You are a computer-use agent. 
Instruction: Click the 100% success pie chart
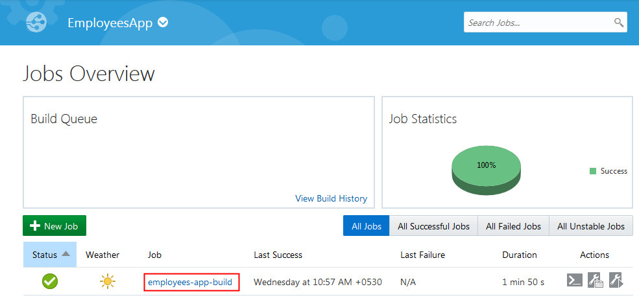pyautogui.click(x=487, y=168)
